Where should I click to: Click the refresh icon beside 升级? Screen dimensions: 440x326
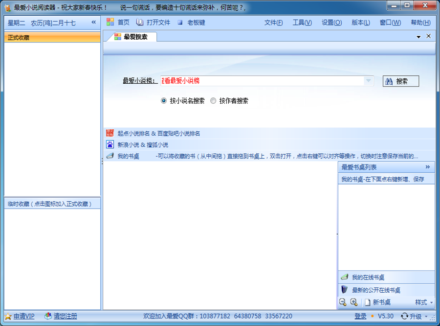(404, 316)
